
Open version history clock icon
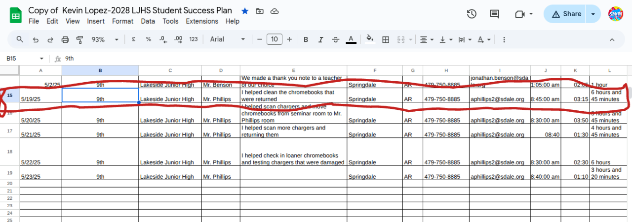click(x=472, y=14)
